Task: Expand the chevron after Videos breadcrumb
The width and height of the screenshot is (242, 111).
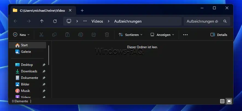Action: tap(109, 21)
